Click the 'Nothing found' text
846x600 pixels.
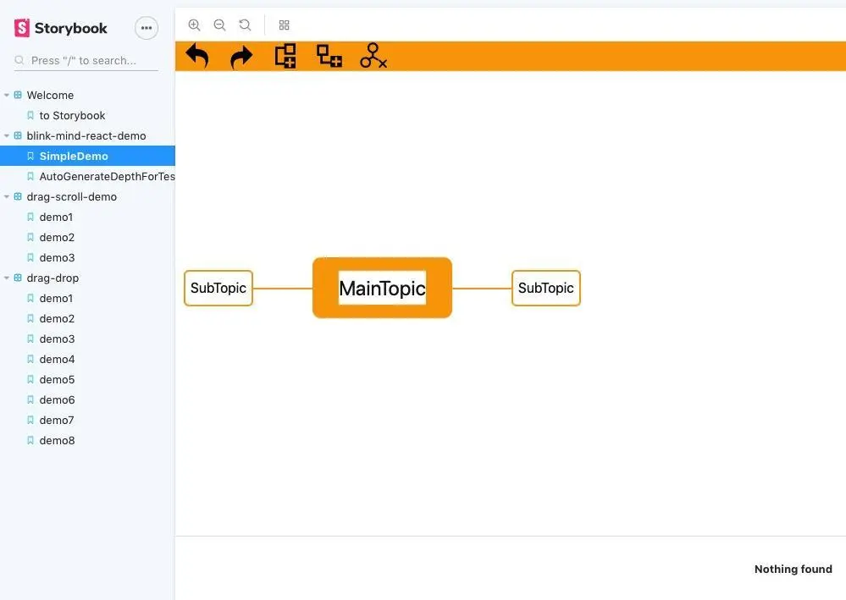(x=793, y=570)
